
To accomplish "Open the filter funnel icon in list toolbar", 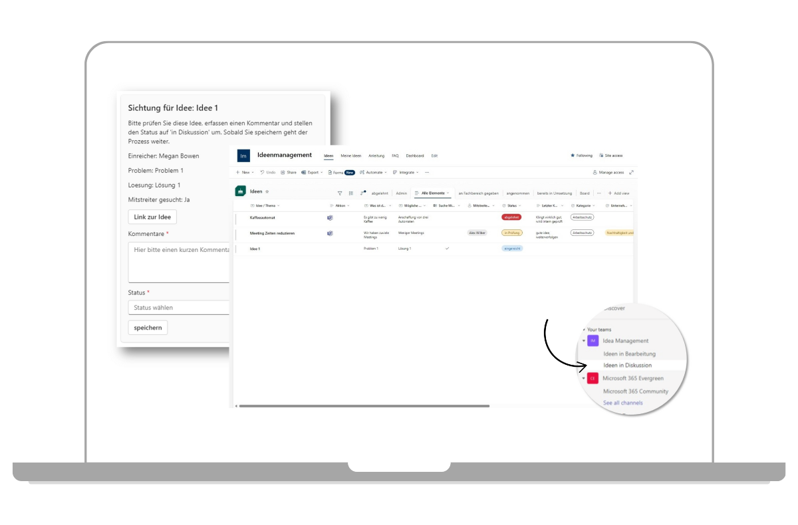I will click(340, 193).
